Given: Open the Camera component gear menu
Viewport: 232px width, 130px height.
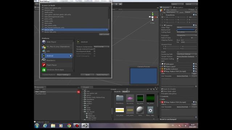Looking at the screenshot, I should click(x=196, y=25).
